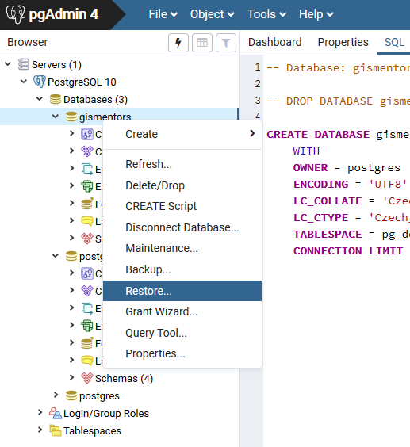Viewport: 410px width, 447px height.
Task: Open the Create submenu
Action: coord(182,134)
